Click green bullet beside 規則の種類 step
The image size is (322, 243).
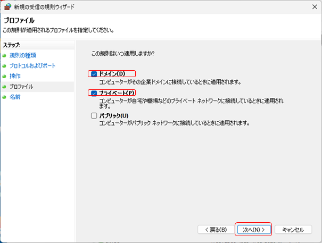(4, 55)
